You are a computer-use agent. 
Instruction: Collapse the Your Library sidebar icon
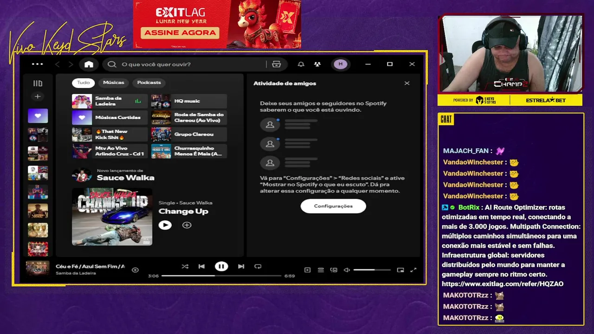coord(38,83)
